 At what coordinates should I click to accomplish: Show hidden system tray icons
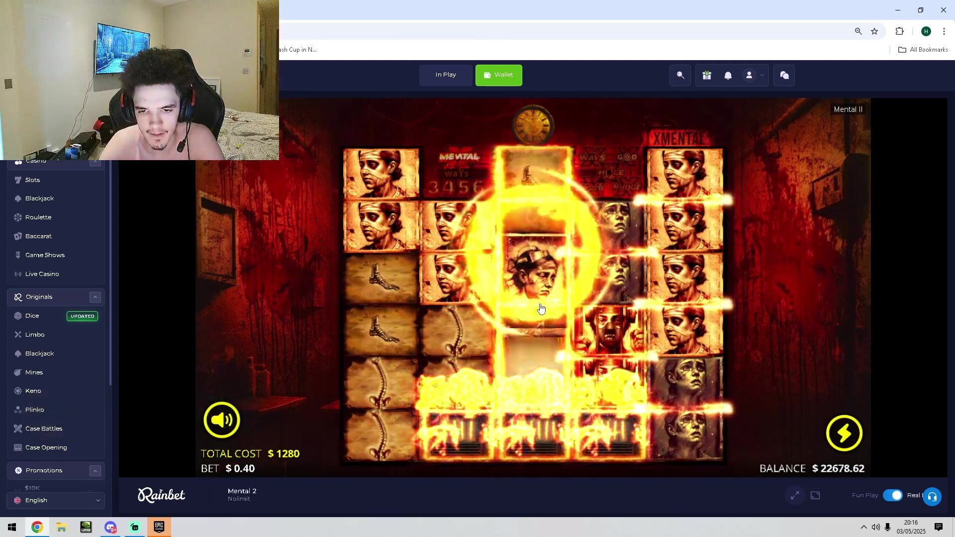(x=863, y=527)
